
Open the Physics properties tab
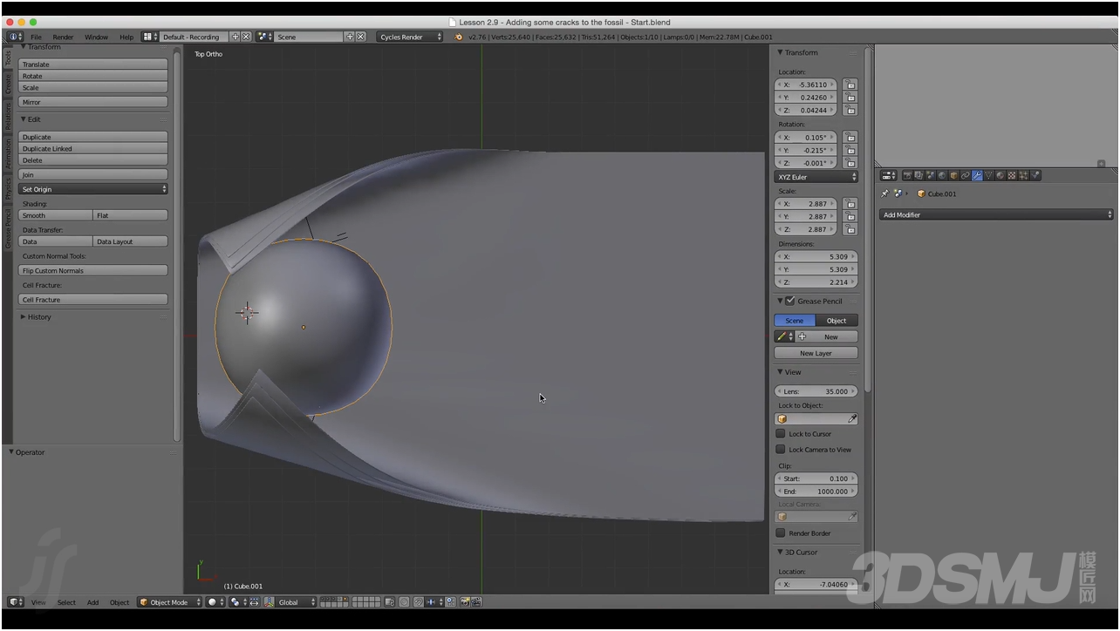tap(1035, 175)
